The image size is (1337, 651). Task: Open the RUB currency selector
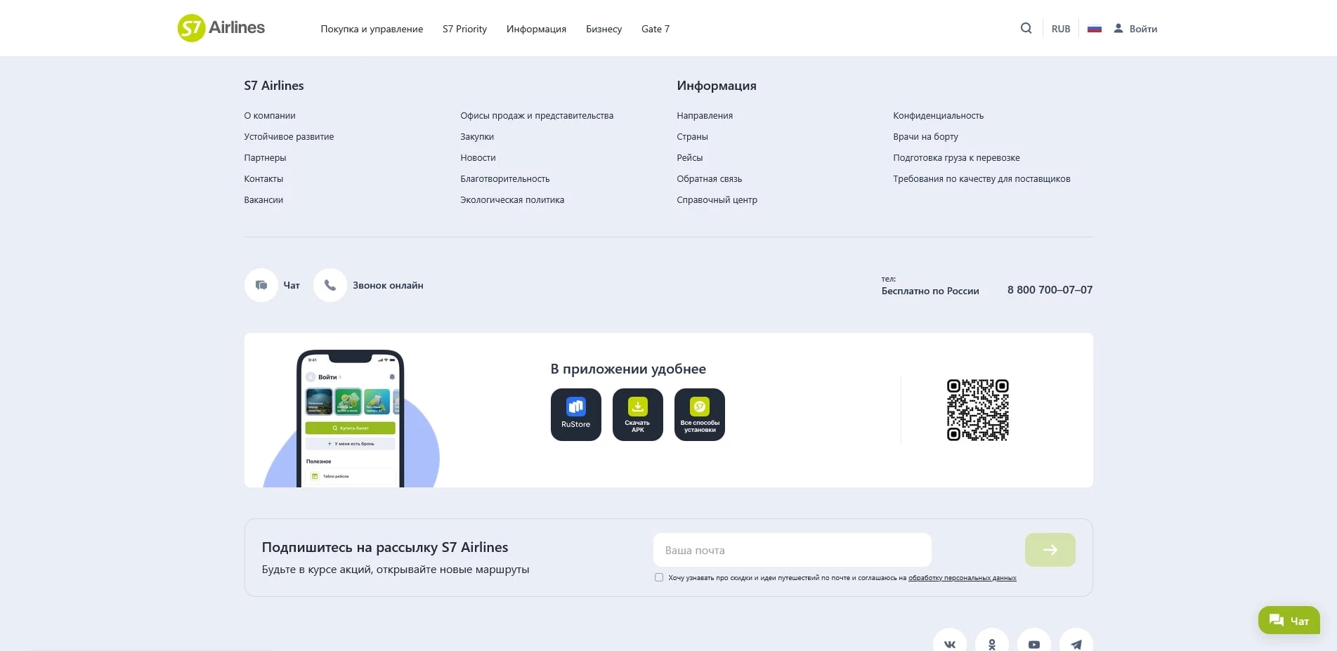pos(1060,29)
